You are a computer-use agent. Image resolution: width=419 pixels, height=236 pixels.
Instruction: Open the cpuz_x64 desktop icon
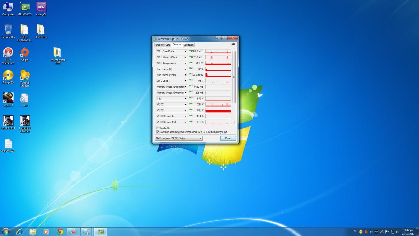coord(41,9)
